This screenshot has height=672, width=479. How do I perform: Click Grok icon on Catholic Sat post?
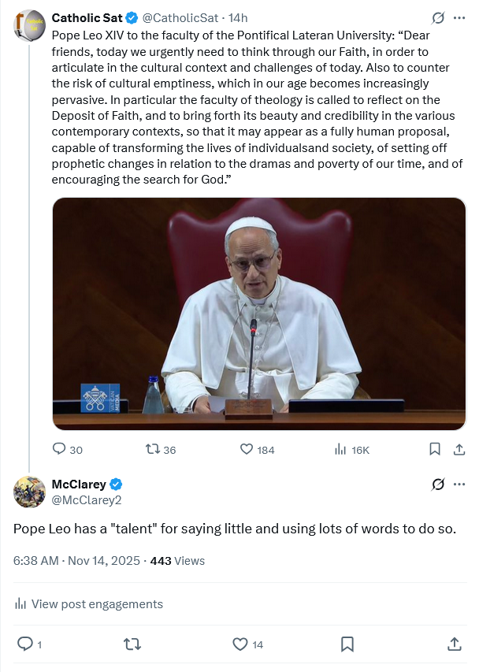[x=438, y=17]
